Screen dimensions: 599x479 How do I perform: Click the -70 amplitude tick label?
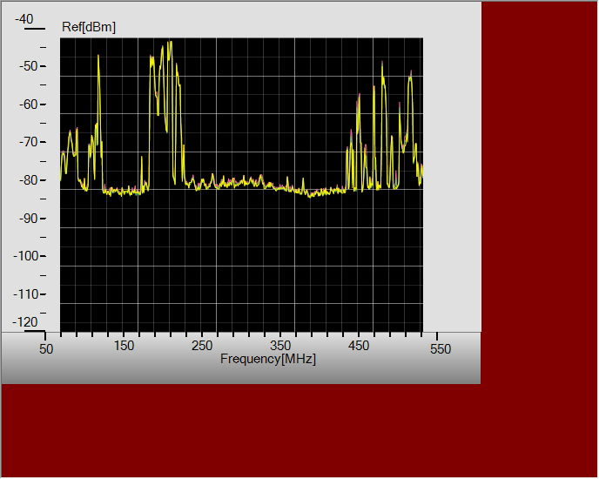click(29, 142)
